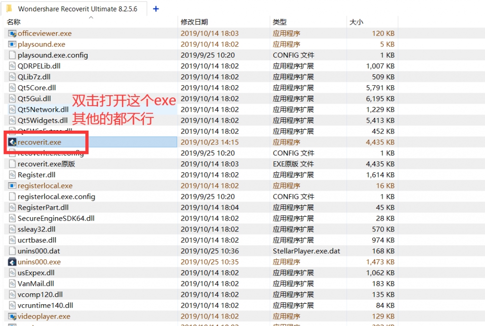The image size is (485, 326).
Task: Click the officeviewer.exe application icon
Action: click(x=13, y=33)
